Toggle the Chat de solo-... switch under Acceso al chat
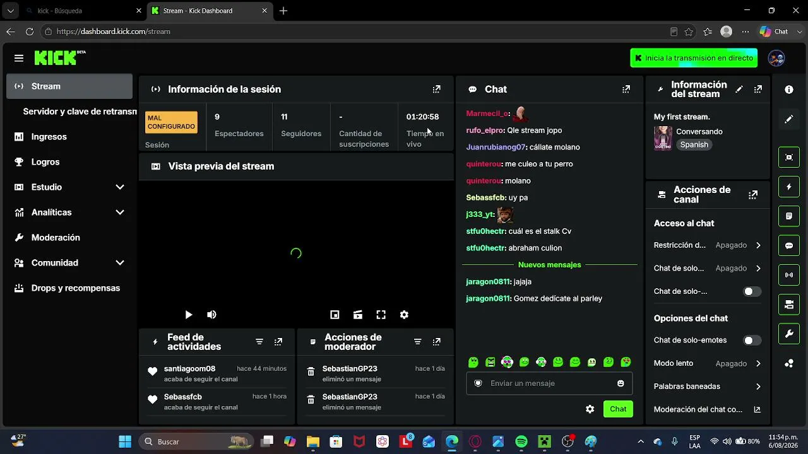This screenshot has height=454, width=808. (x=752, y=291)
